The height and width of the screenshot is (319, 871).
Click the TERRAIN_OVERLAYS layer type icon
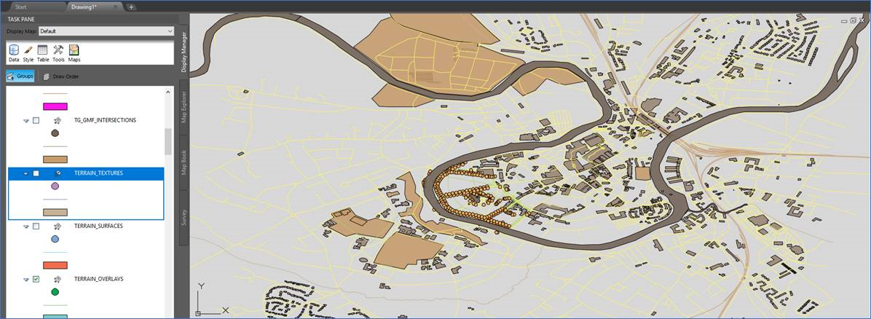(x=56, y=279)
